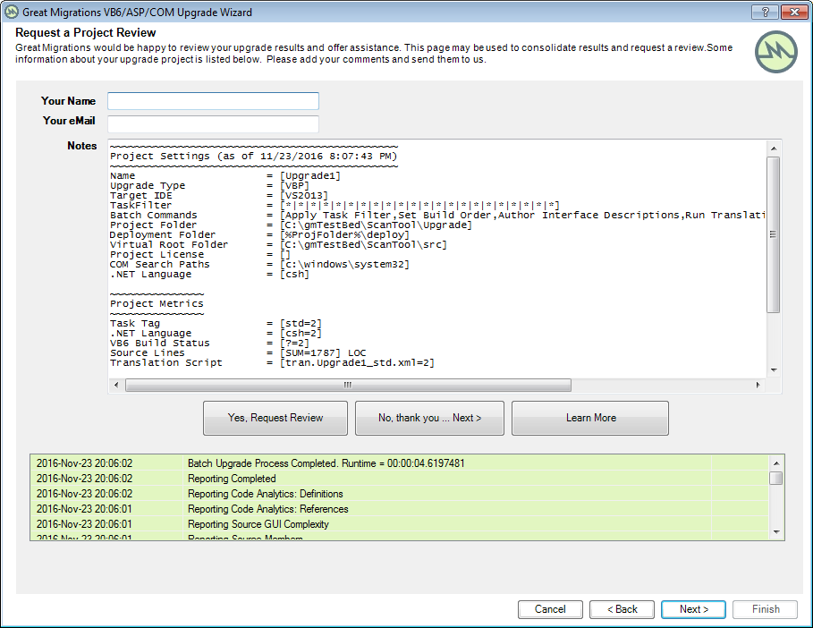Click the Help question mark button

(x=765, y=12)
